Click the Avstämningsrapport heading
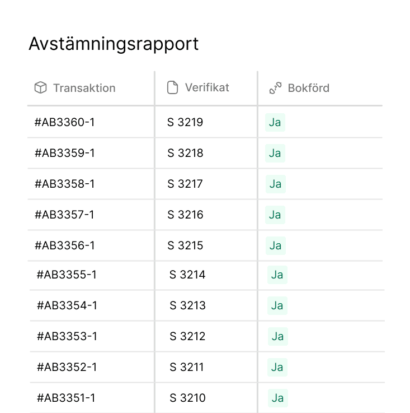 (x=114, y=44)
